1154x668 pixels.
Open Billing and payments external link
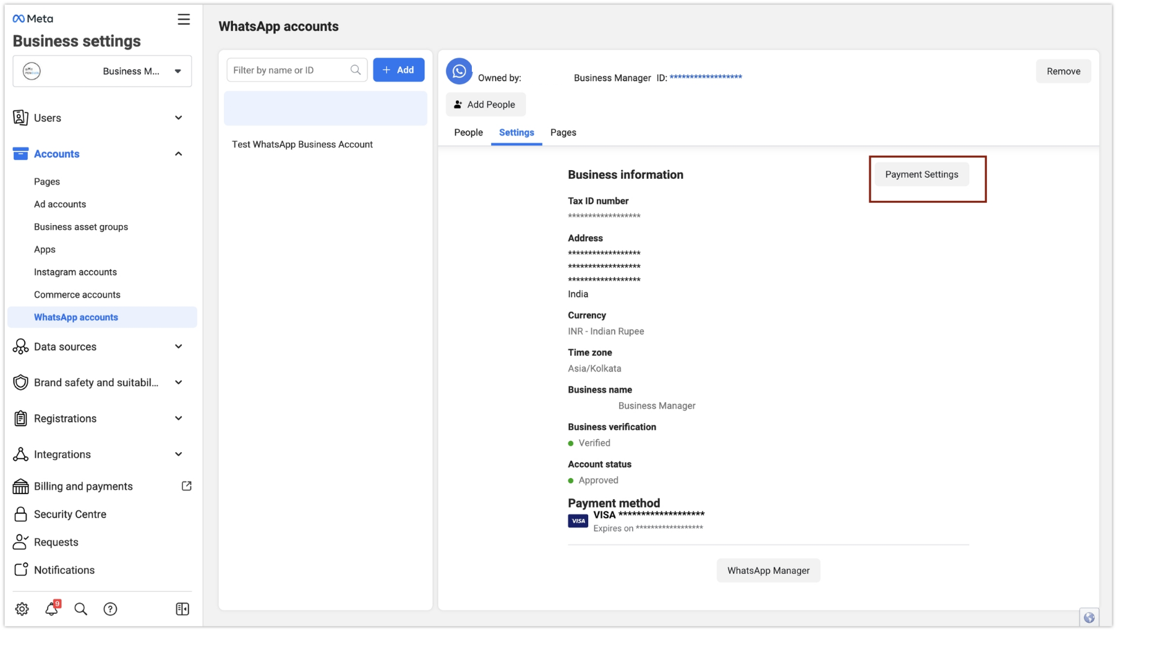[186, 486]
